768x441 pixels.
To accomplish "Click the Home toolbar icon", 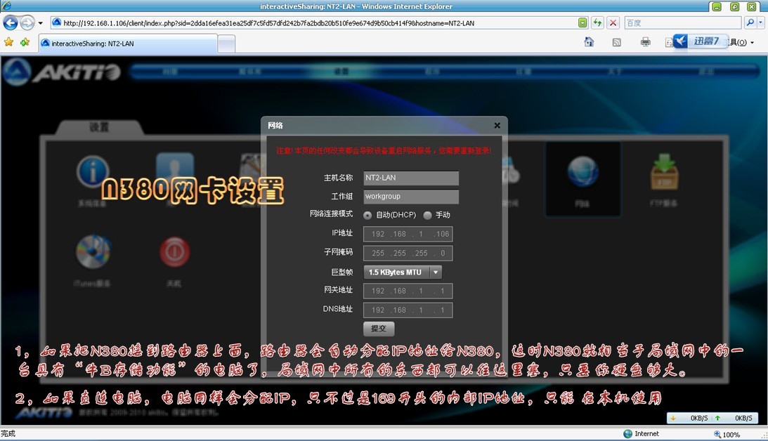I will click(x=590, y=42).
